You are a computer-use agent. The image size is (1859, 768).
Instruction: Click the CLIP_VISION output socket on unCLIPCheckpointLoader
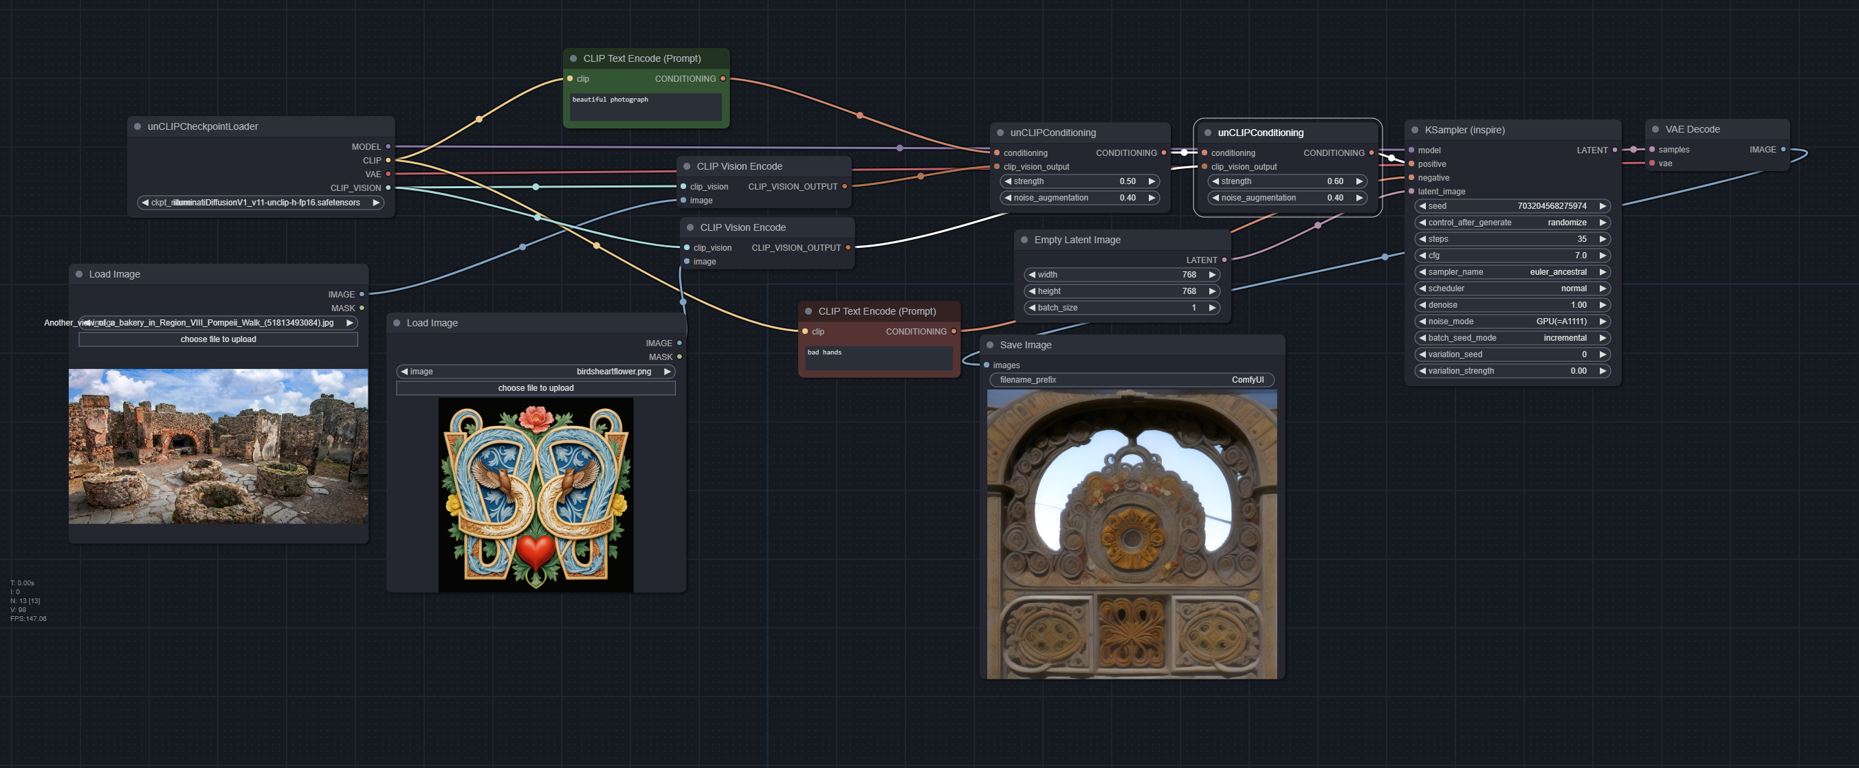(388, 188)
